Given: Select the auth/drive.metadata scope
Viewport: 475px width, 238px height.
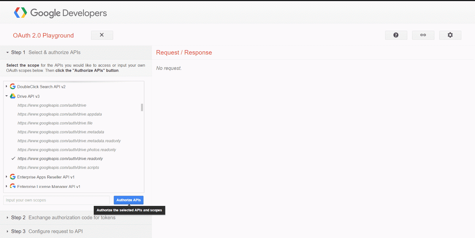Looking at the screenshot, I should pos(61,132).
